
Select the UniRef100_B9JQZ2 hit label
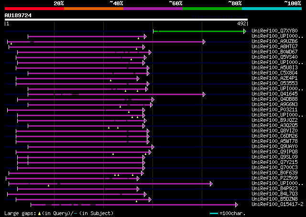coord(274,120)
